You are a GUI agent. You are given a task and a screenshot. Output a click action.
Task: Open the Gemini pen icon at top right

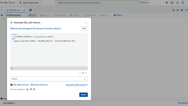[187, 10]
